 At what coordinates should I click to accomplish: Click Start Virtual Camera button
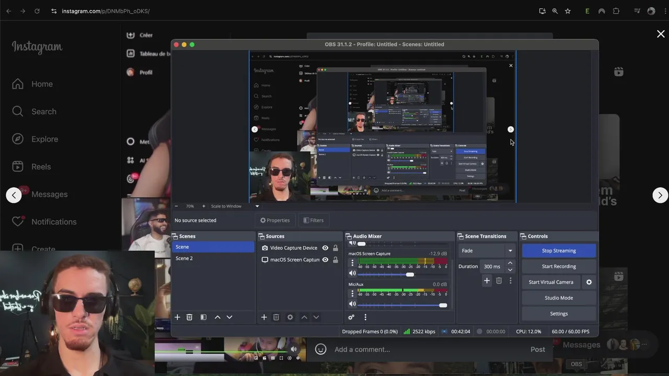(551, 282)
